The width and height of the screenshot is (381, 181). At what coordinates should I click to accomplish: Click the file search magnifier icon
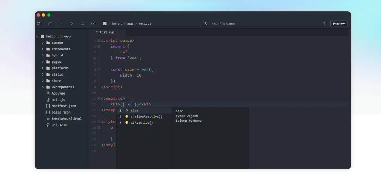coord(206,24)
